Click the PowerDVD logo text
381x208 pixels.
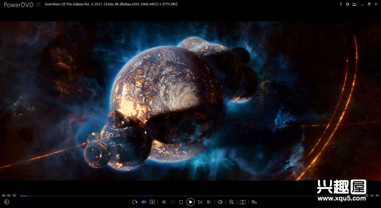(18, 5)
